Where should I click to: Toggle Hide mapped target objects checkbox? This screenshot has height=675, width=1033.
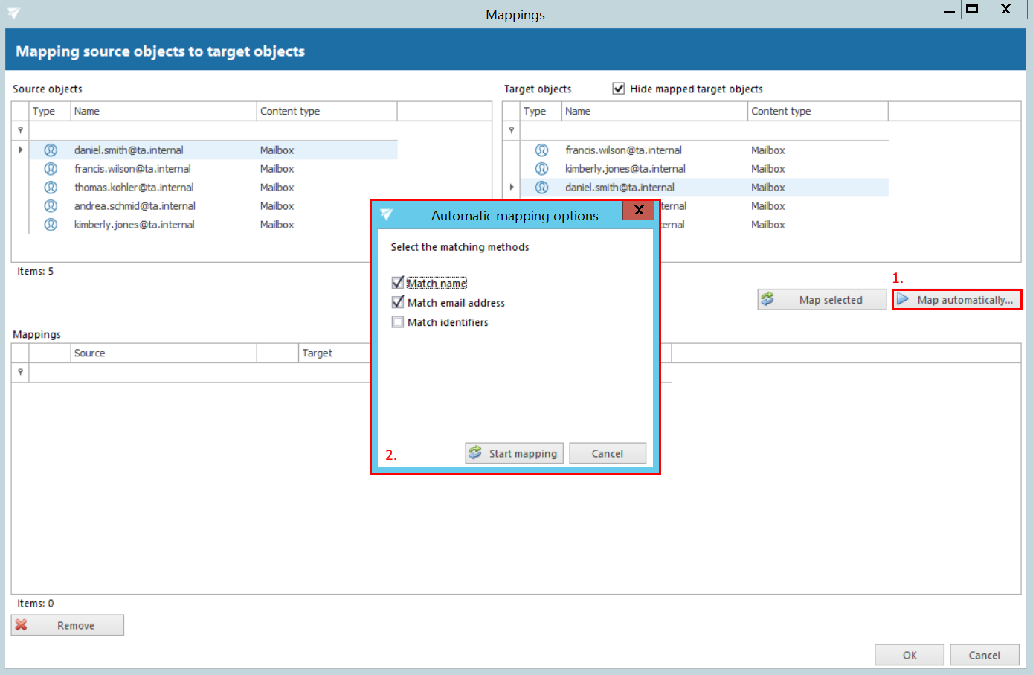(618, 89)
